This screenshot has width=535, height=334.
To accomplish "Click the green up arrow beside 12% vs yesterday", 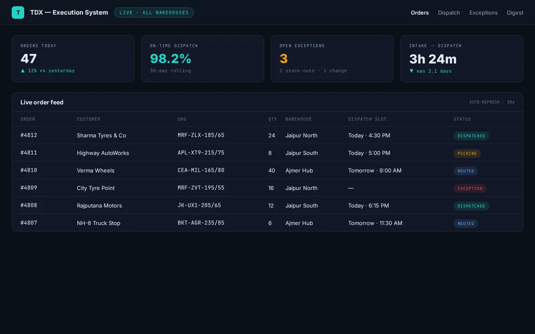I will [23, 70].
